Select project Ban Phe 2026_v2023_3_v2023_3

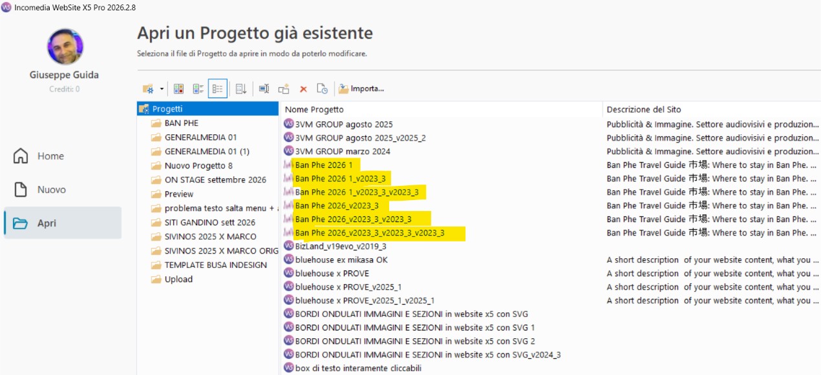point(353,219)
